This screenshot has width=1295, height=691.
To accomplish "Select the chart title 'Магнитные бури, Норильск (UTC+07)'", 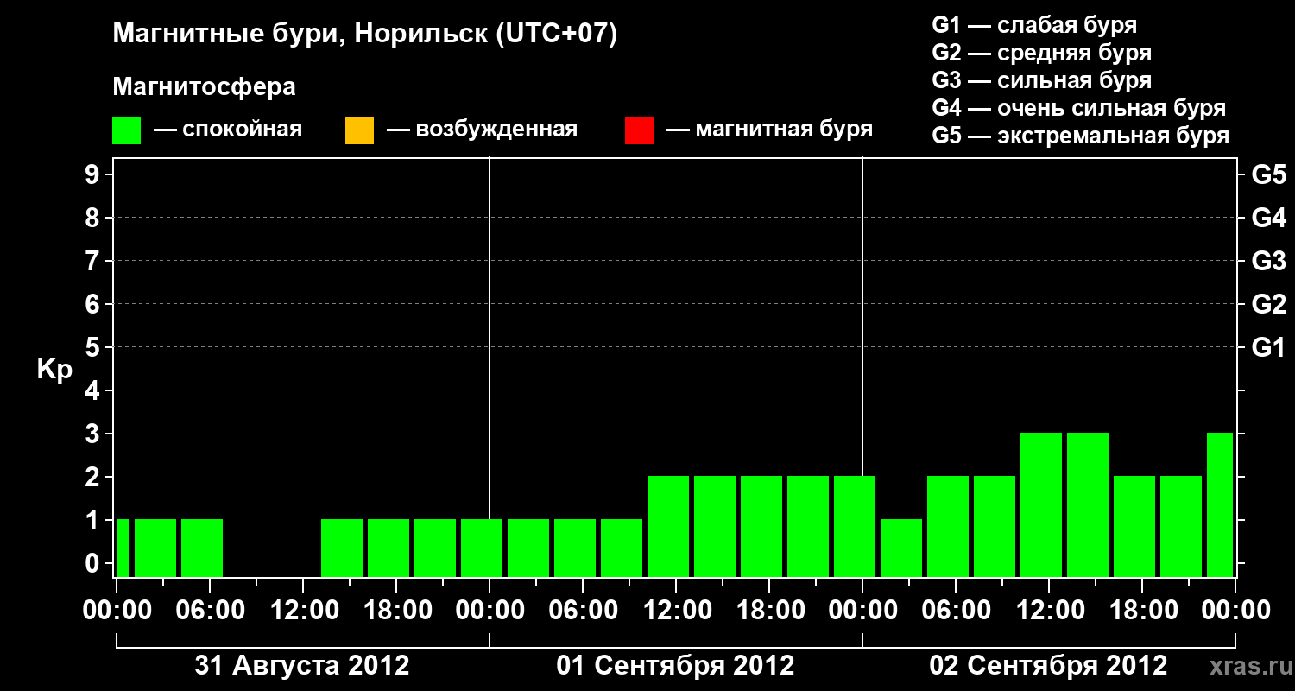I will coord(365,35).
